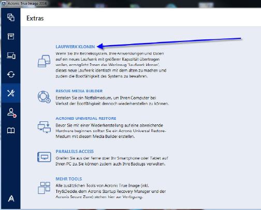Open the ACRONIS UNIVERSAL RESTORE link
The height and width of the screenshot is (210, 261).
[x=86, y=118]
